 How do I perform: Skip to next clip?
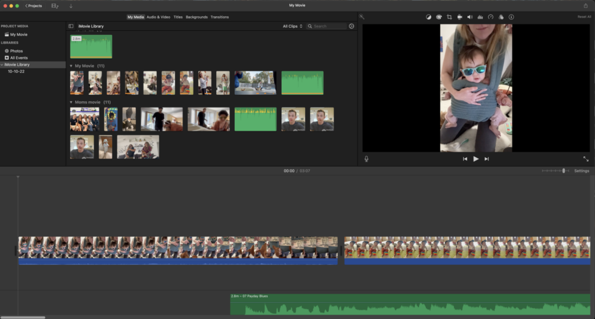click(x=486, y=159)
